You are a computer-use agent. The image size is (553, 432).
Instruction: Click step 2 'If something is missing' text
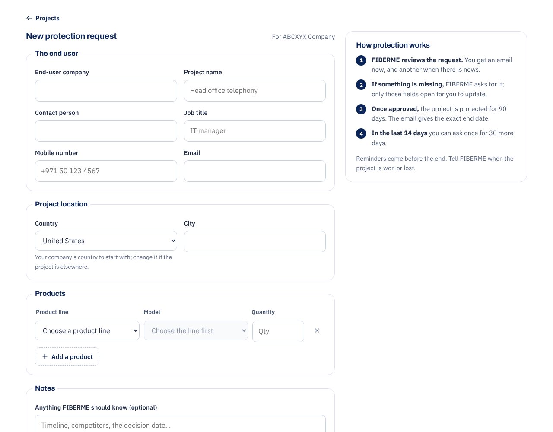438,89
